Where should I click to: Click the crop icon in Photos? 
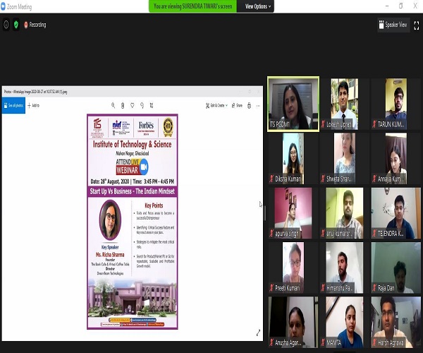click(x=152, y=105)
